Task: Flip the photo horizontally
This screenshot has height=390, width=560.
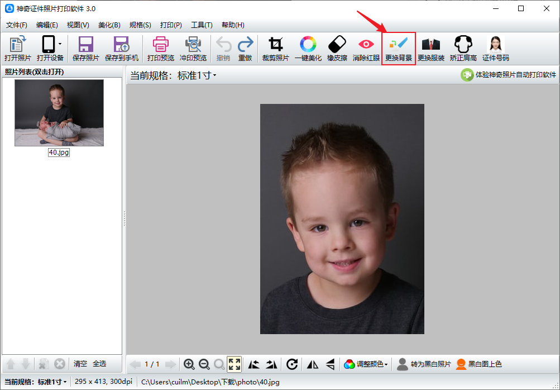Action: [x=313, y=364]
